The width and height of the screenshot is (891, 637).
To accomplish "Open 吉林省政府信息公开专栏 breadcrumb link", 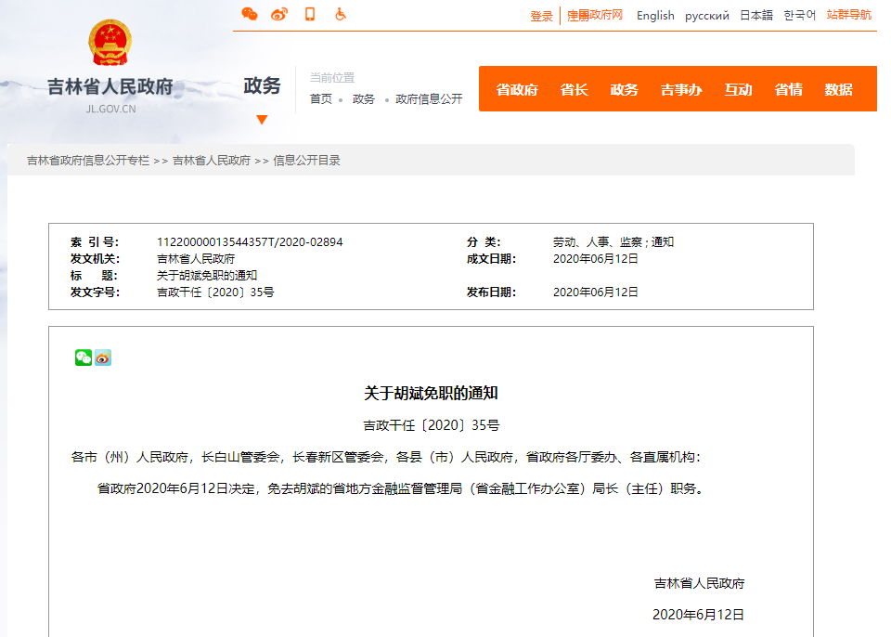I will pyautogui.click(x=88, y=161).
